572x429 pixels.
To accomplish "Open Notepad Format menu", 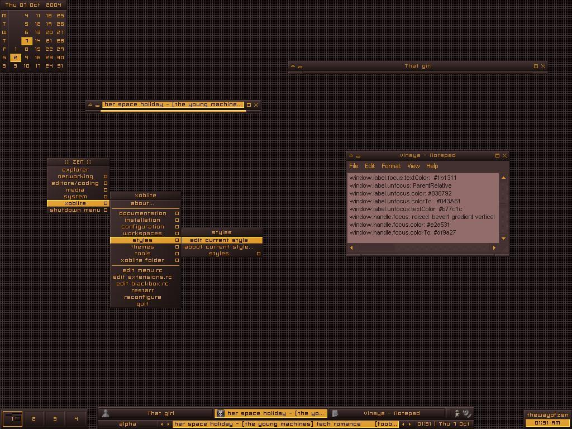I will coord(391,166).
